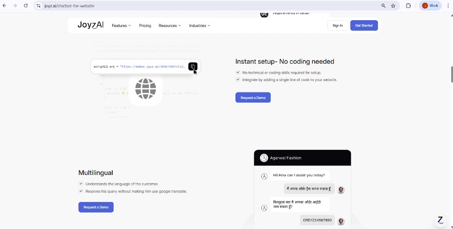Open the browser extensions puzzle icon

[408, 5]
